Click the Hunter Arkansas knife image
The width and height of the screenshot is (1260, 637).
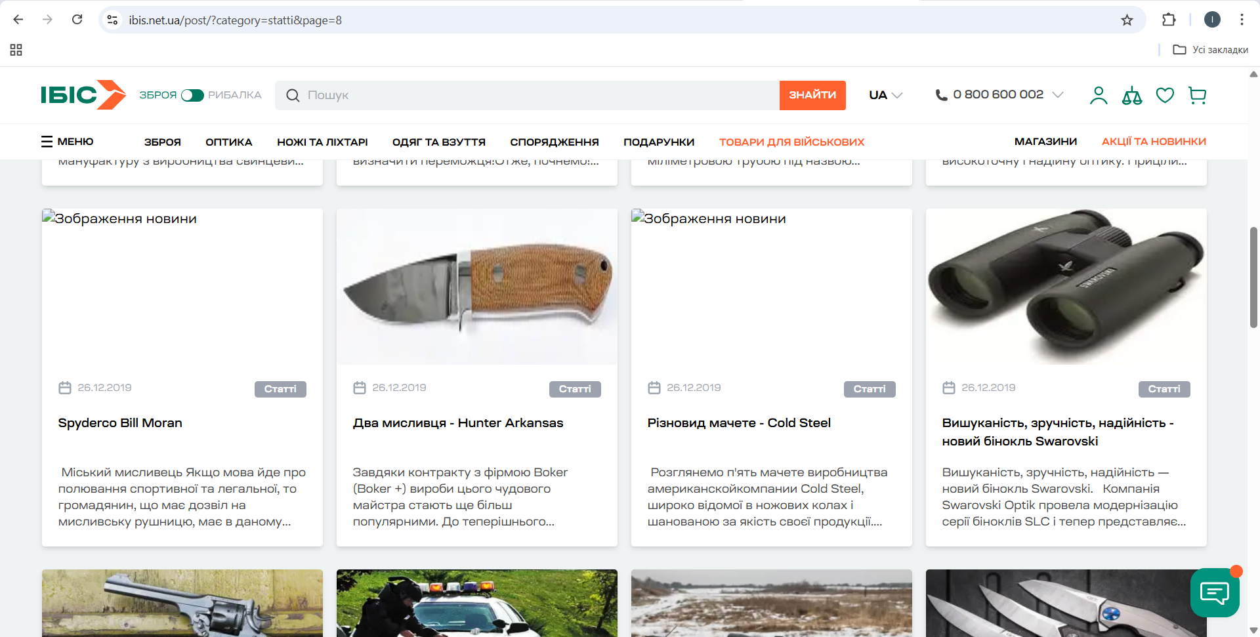click(x=477, y=287)
